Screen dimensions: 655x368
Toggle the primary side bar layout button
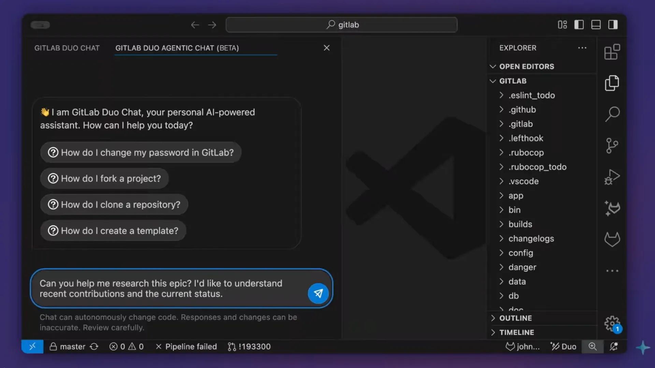pos(579,25)
